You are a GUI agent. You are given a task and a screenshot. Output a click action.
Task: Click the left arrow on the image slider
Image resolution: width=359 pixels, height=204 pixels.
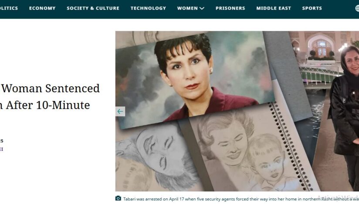click(120, 111)
